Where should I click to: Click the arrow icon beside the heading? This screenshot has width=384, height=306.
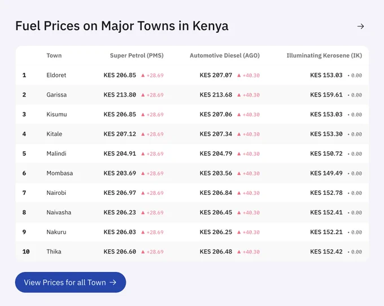360,26
